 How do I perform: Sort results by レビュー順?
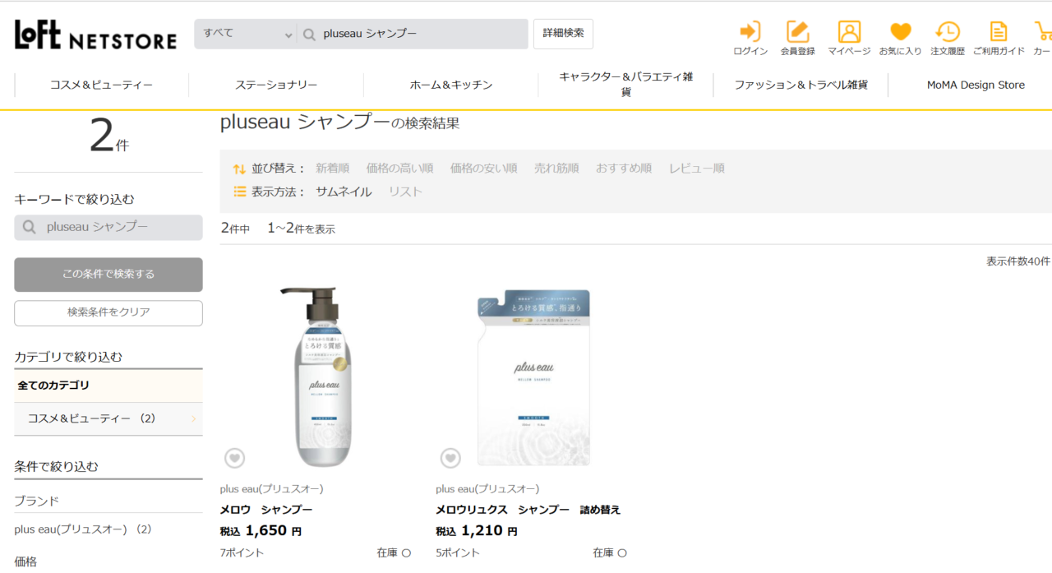coord(697,169)
